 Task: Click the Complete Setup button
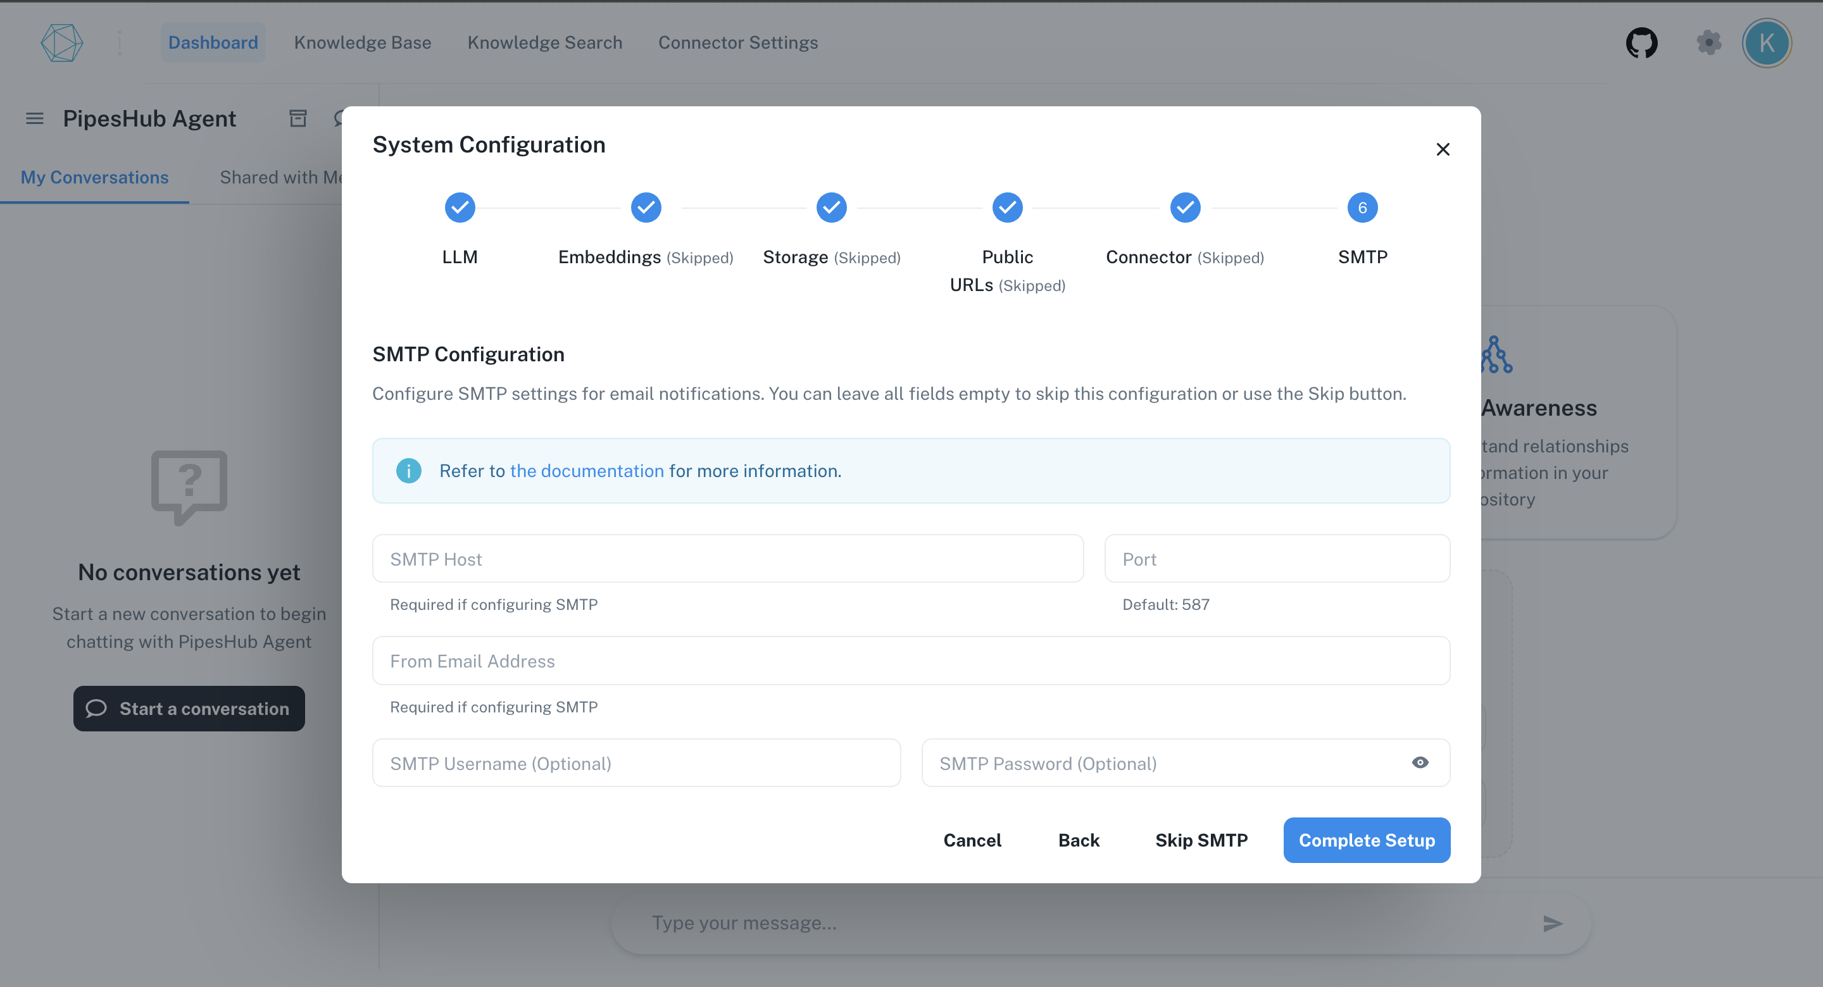coord(1366,840)
